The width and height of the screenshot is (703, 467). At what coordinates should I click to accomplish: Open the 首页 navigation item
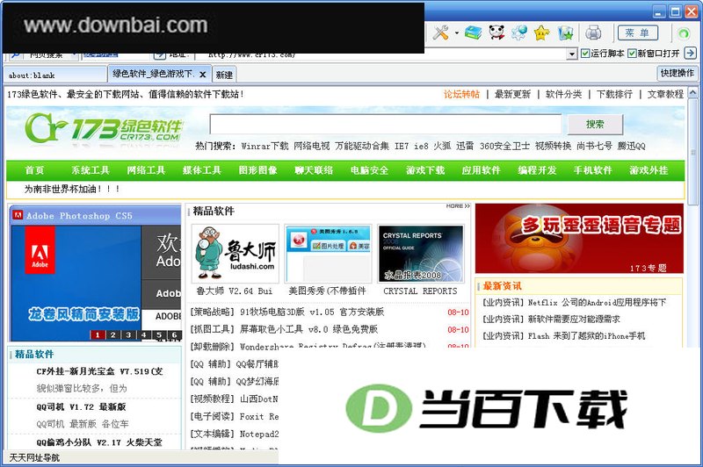pos(34,170)
